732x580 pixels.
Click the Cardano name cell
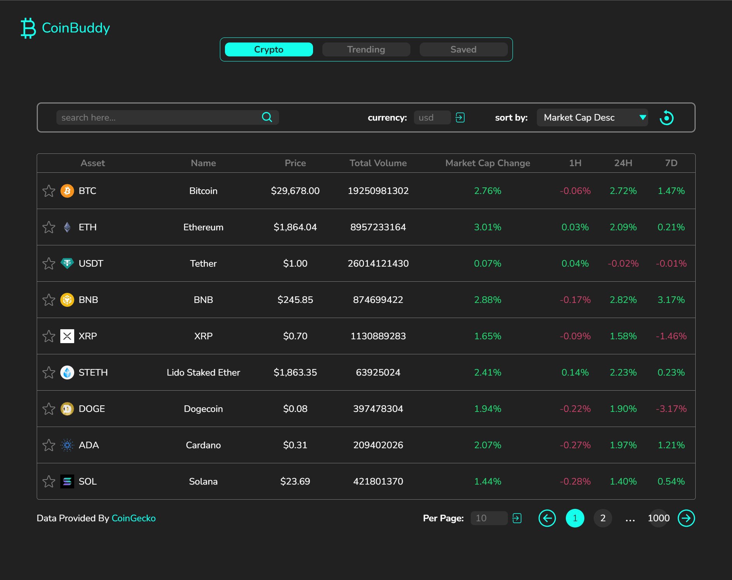coord(203,445)
